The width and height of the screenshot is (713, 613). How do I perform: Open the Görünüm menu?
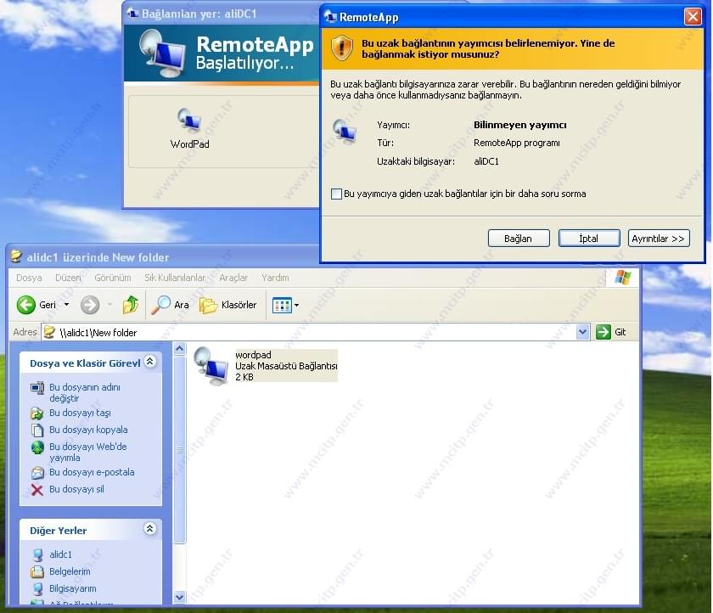click(x=113, y=278)
